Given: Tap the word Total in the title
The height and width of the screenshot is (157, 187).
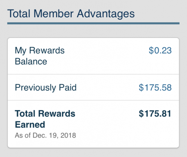Looking at the screenshot, I should pyautogui.click(x=19, y=14).
